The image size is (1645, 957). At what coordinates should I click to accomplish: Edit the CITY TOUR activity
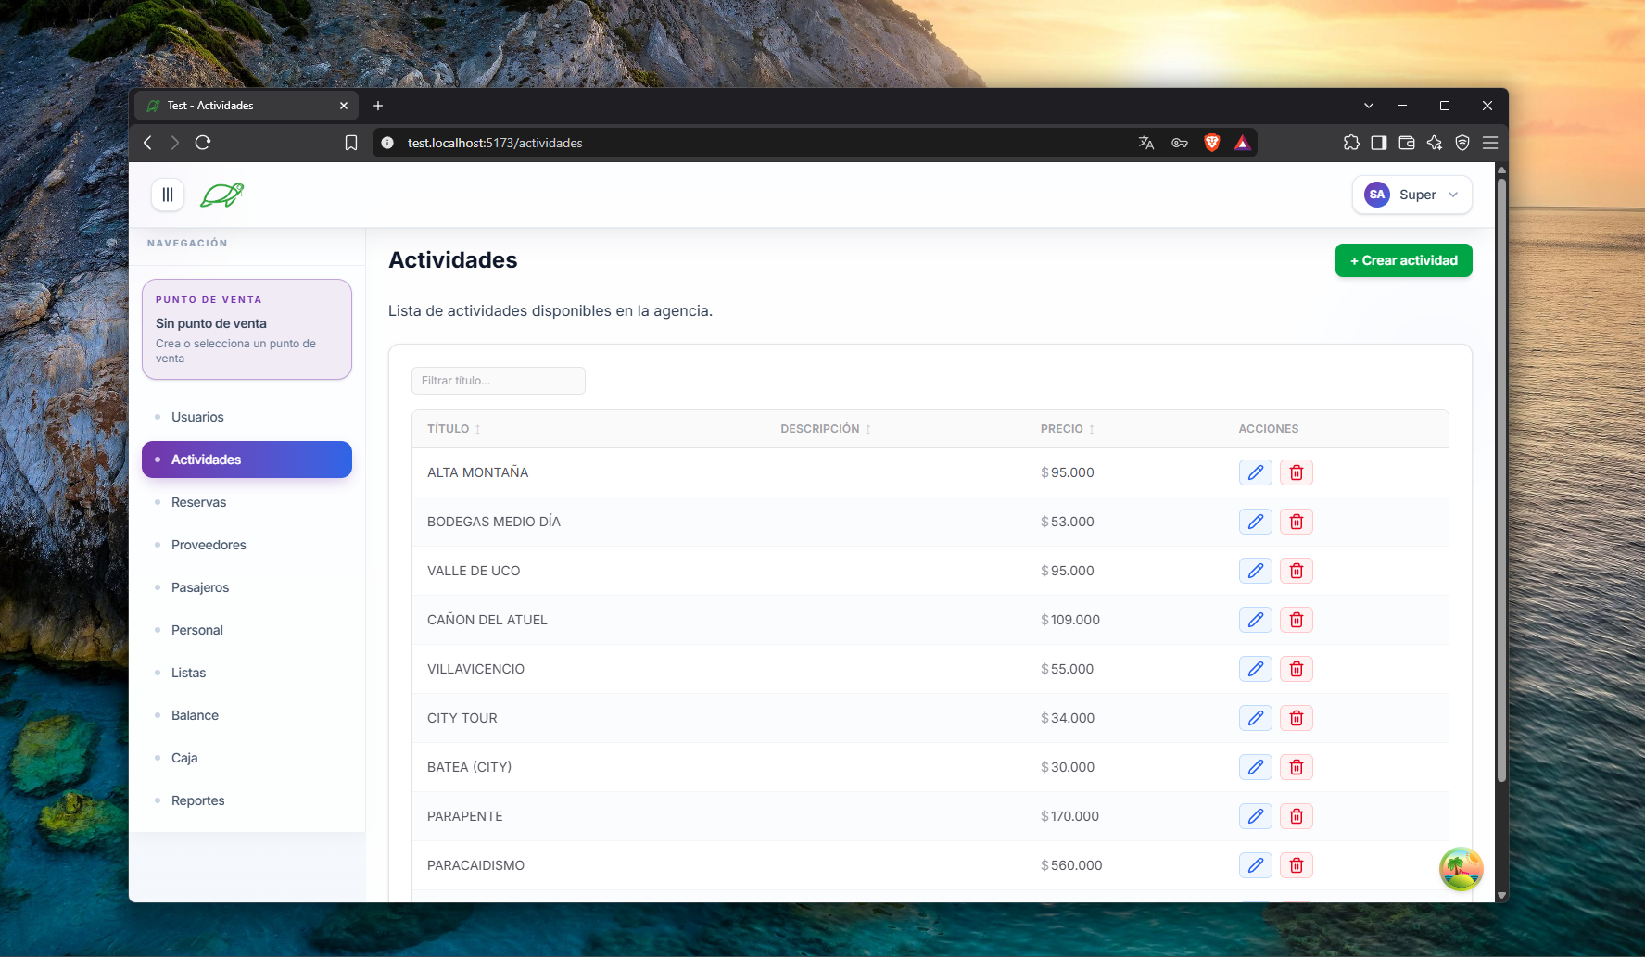point(1256,718)
